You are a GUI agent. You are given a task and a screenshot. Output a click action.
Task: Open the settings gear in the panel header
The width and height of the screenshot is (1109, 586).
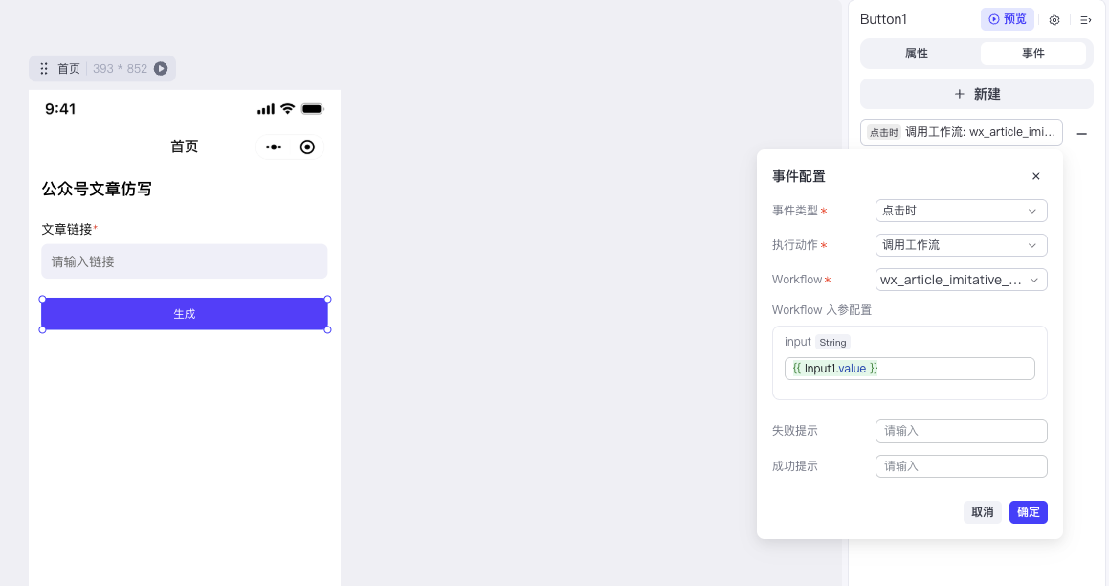coord(1054,19)
